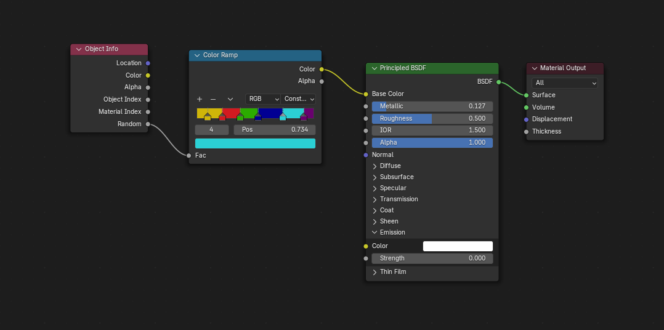Select the red color stop handle

tap(222, 117)
